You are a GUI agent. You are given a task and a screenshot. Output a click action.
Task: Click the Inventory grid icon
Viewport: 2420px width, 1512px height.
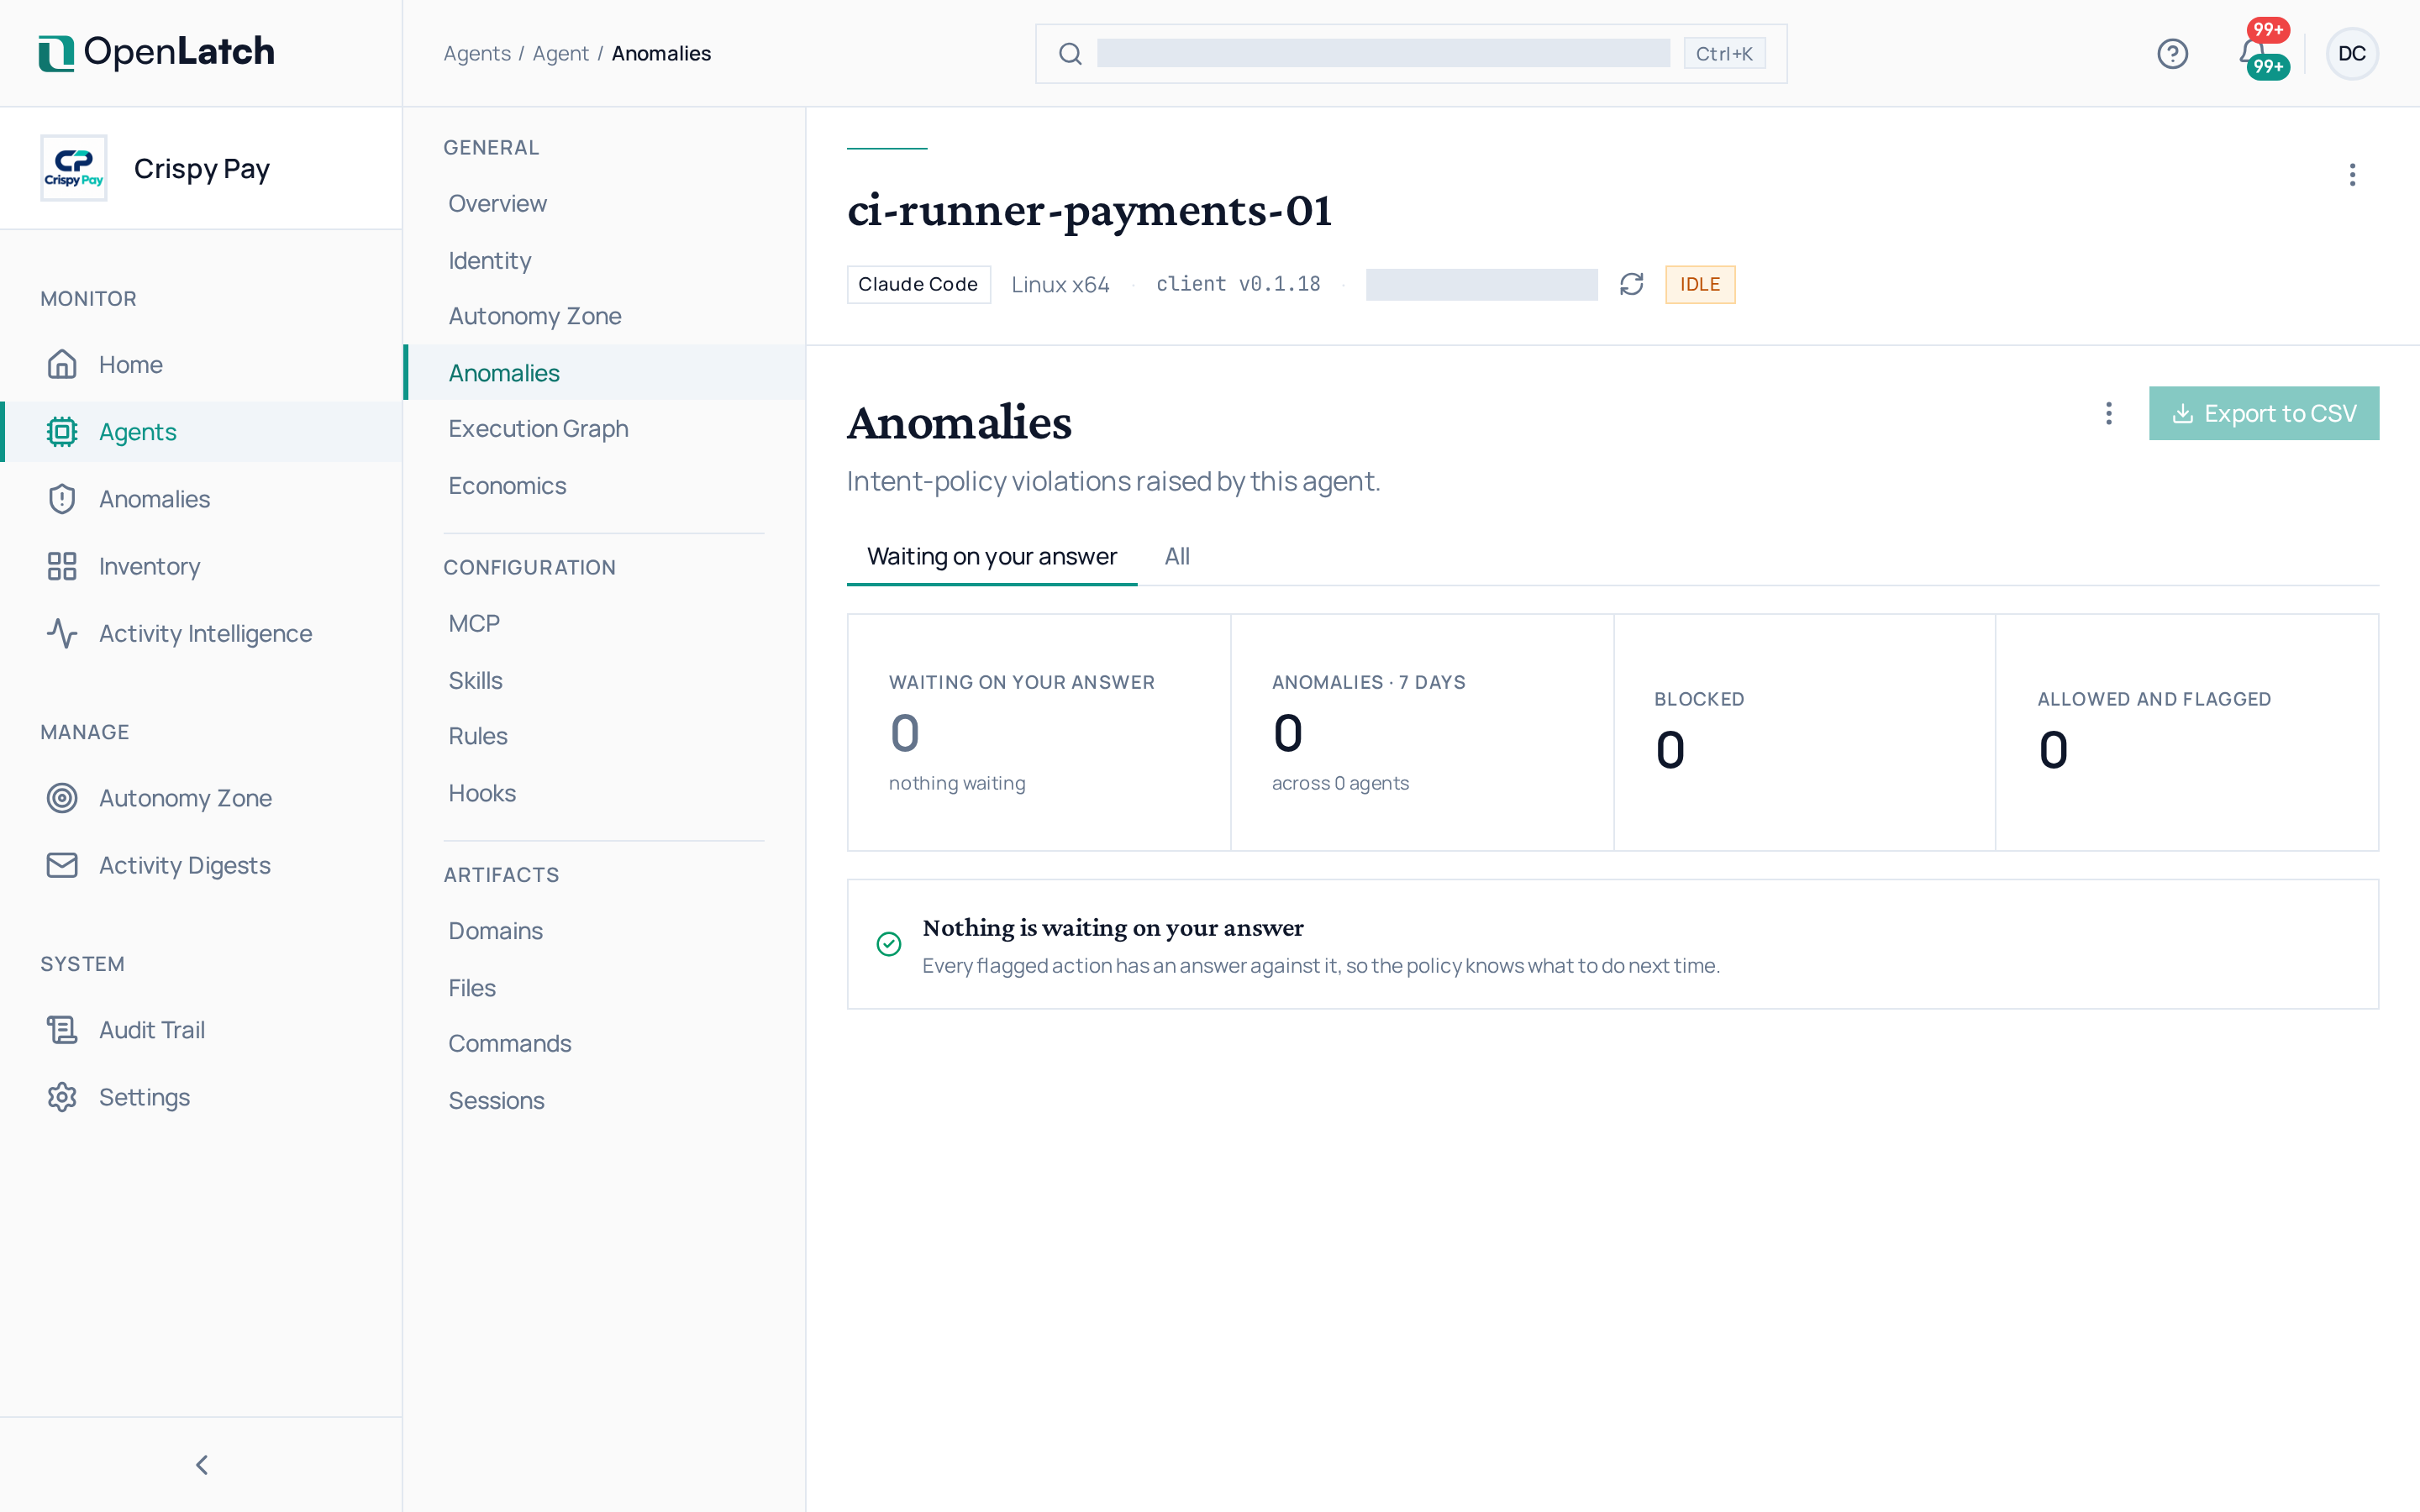62,566
